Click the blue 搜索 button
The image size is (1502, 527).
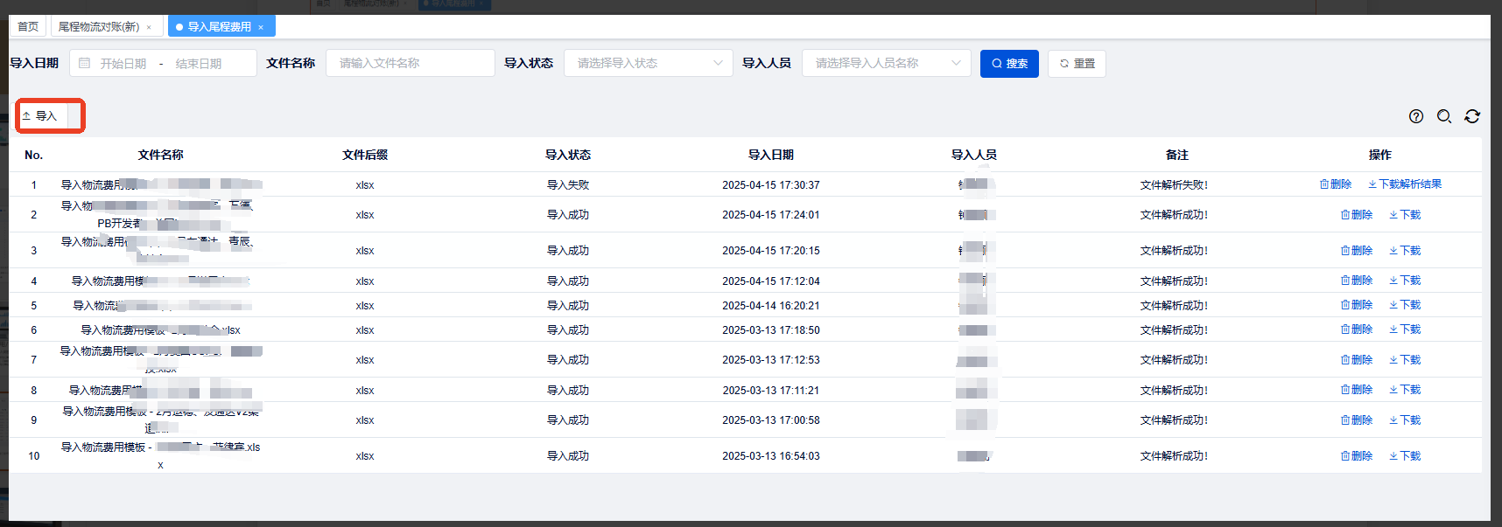tap(1009, 64)
